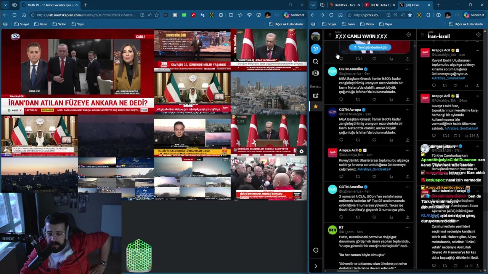Open more menu on the CGTN Amerika IAEA post
The width and height of the screenshot is (488, 274).
click(x=408, y=69)
